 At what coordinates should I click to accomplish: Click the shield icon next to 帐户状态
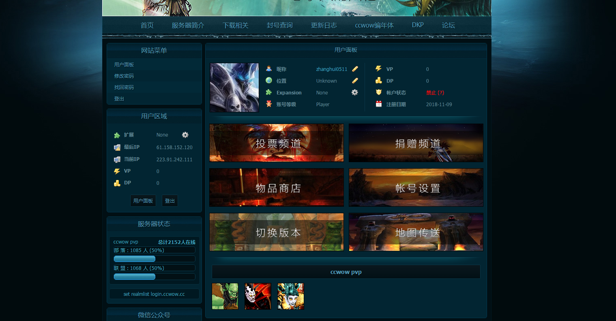379,92
